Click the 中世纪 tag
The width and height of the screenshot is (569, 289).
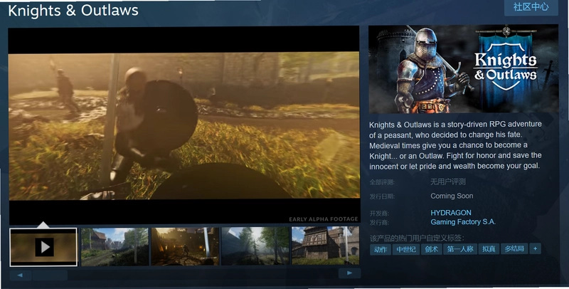406,249
